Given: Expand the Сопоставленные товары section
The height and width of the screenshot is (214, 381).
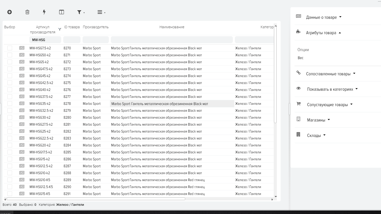Looking at the screenshot, I should coord(331,74).
